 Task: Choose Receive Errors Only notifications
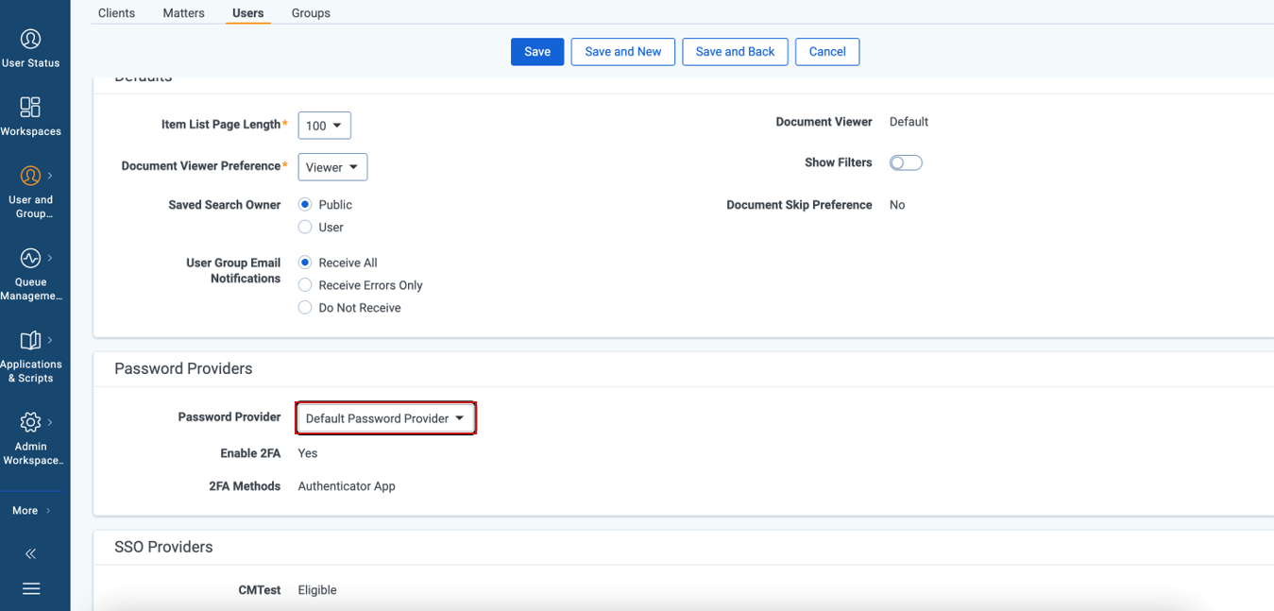click(x=305, y=285)
